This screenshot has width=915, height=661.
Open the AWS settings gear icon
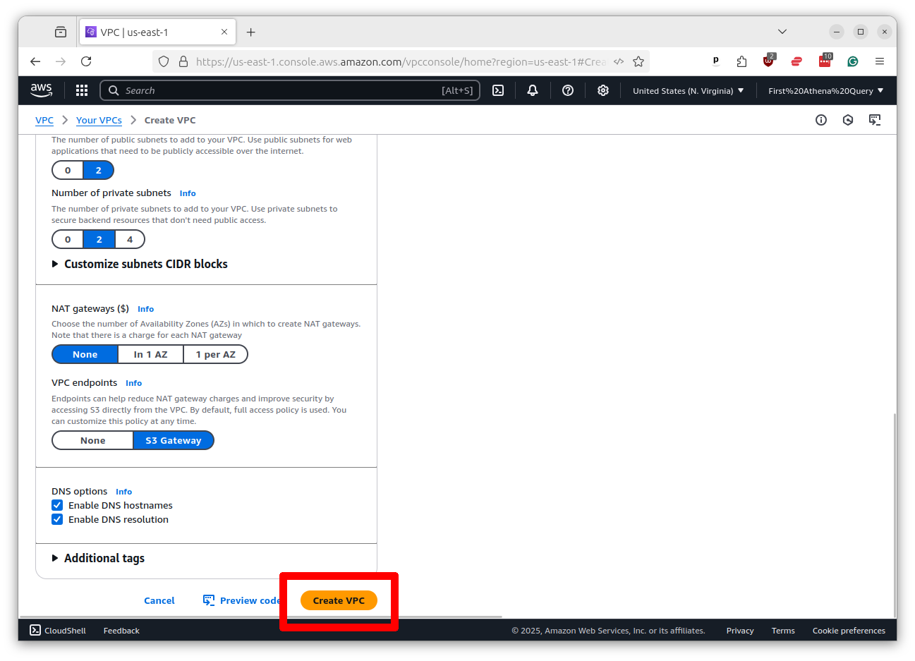pyautogui.click(x=602, y=90)
